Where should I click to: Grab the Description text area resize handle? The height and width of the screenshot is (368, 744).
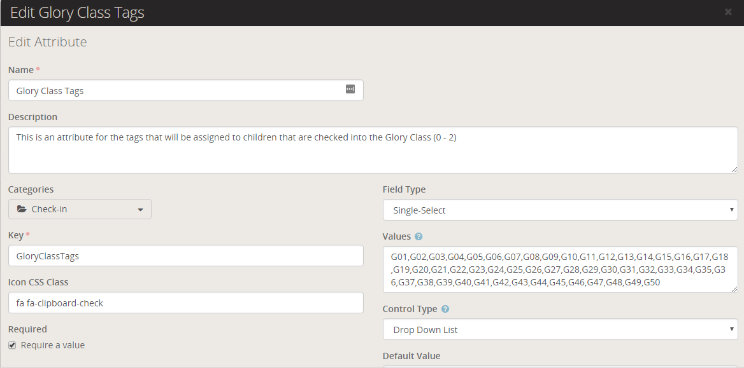(x=734, y=170)
